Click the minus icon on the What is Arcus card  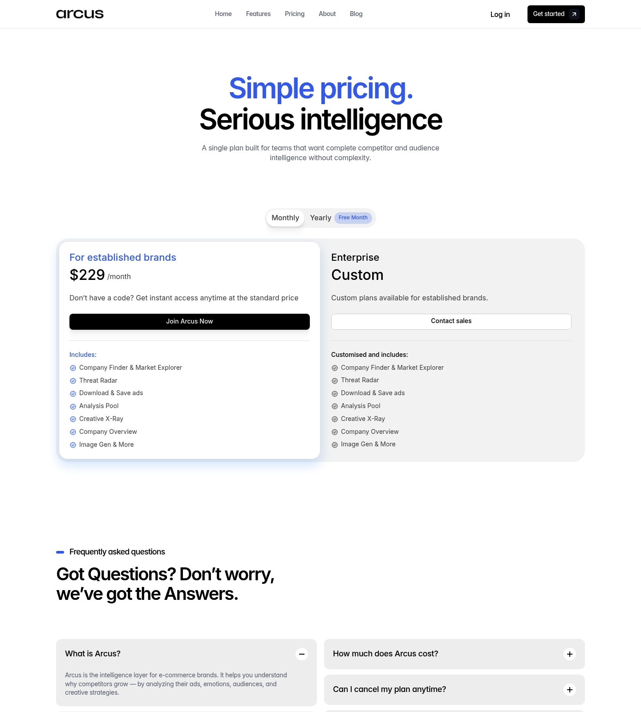[x=301, y=654]
